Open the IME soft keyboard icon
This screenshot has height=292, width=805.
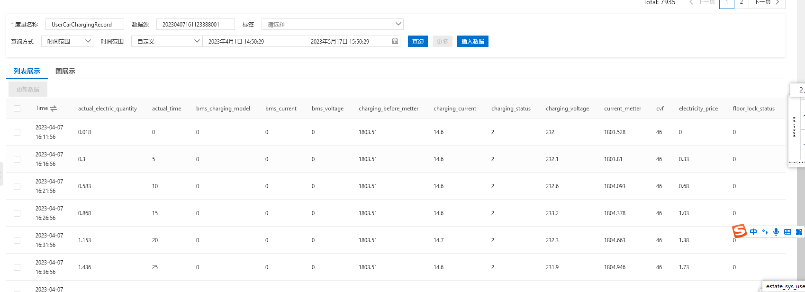pyautogui.click(x=787, y=232)
